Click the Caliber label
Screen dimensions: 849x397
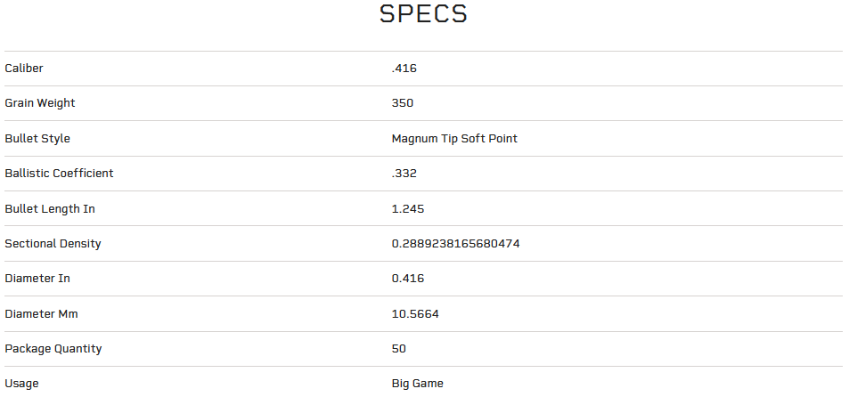tap(24, 69)
